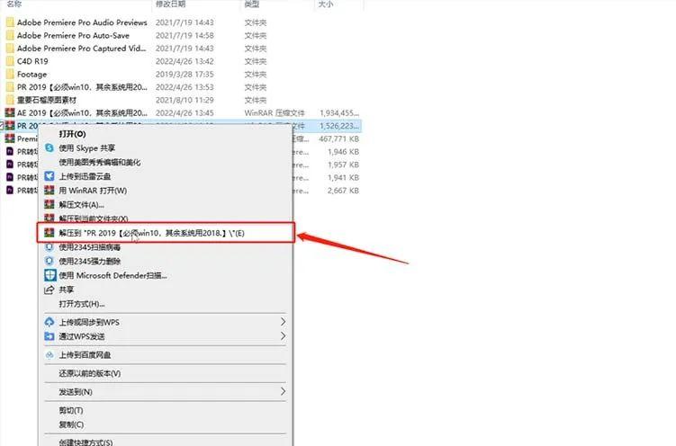
Task: Click the Xunlei cloud icon beside 上传到迅雷云盘
Action: (50, 176)
